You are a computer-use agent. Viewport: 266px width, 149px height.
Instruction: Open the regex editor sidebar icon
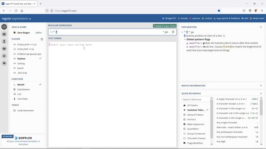pyautogui.click(x=4, y=27)
